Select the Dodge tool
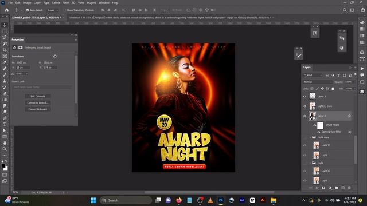The image size is (367, 206). tap(5, 112)
